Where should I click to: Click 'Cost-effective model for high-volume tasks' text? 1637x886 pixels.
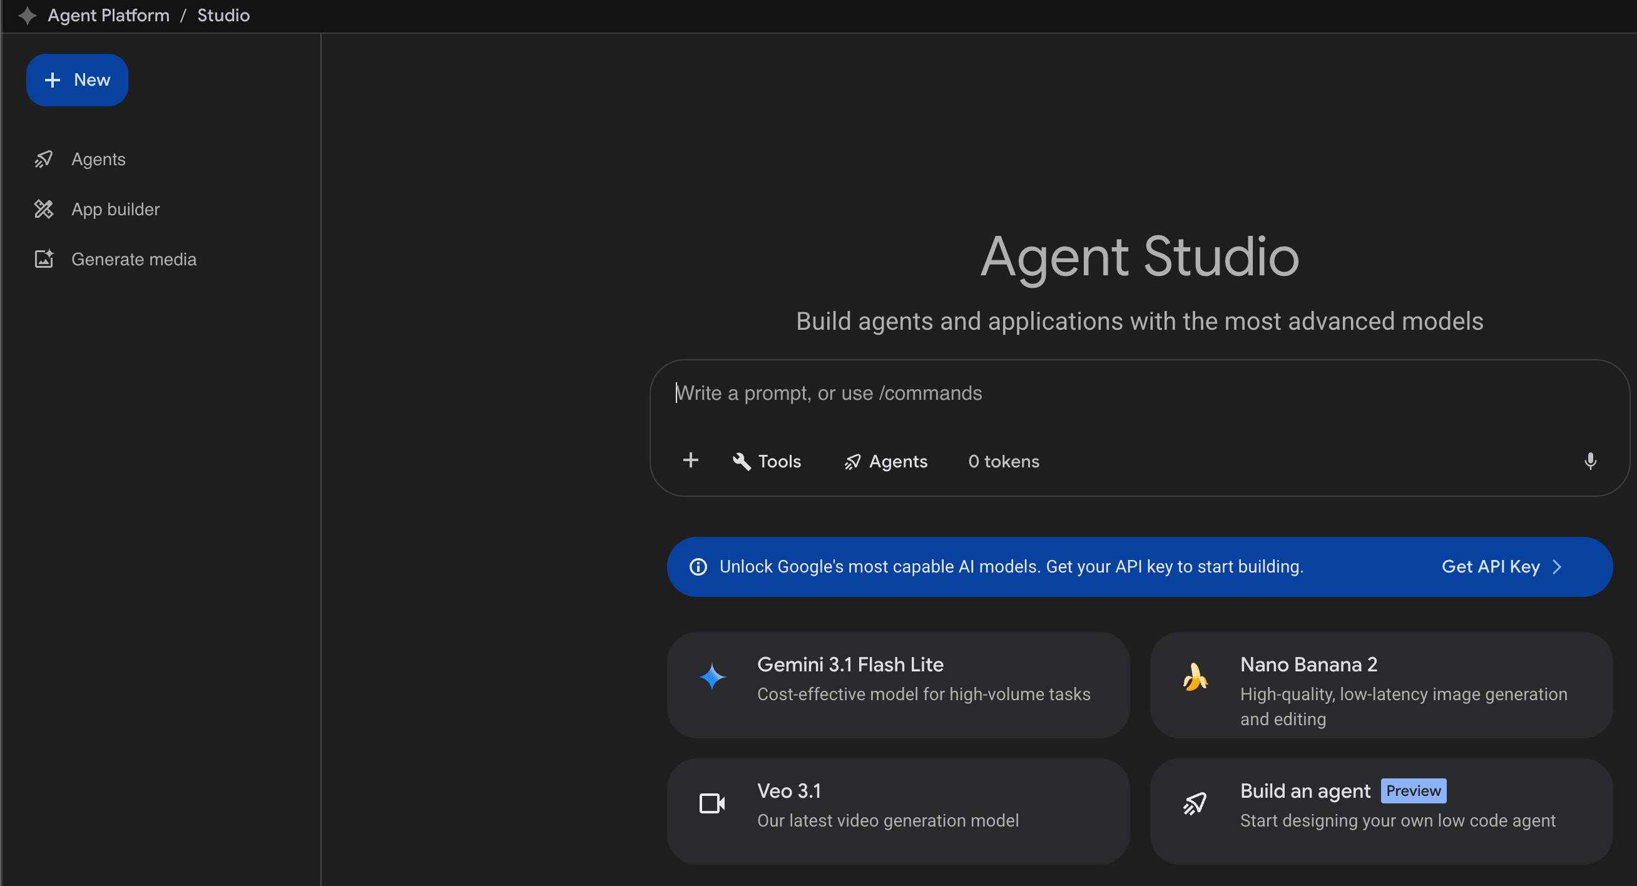(924, 695)
